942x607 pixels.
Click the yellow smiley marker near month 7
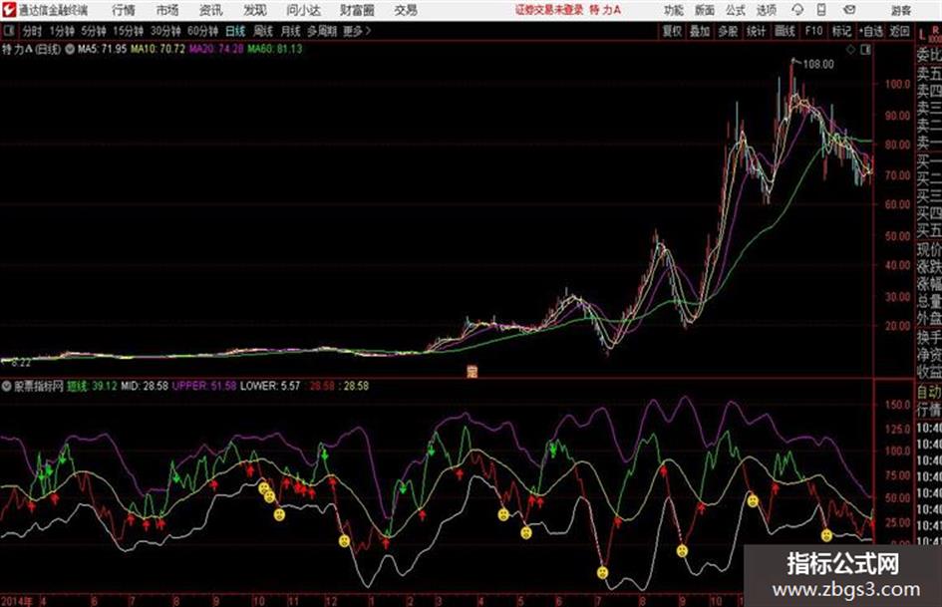pos(603,572)
